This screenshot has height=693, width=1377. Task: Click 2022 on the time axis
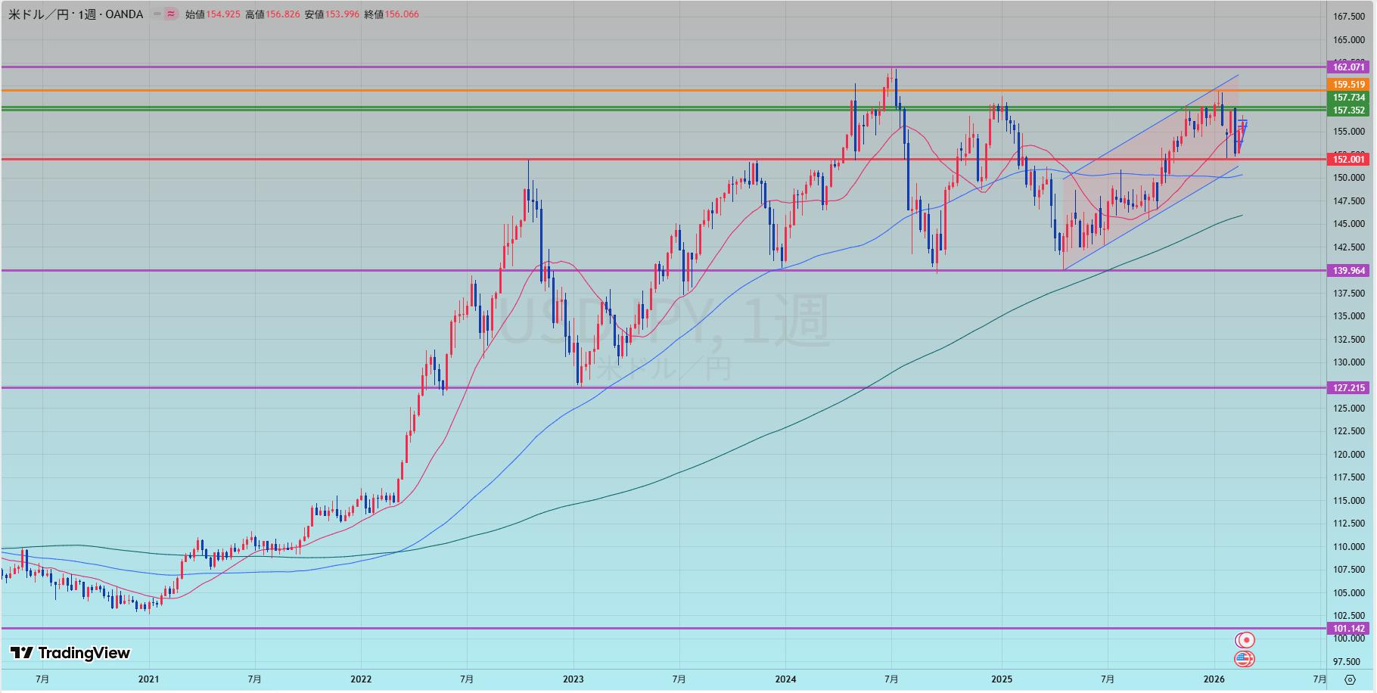(361, 679)
